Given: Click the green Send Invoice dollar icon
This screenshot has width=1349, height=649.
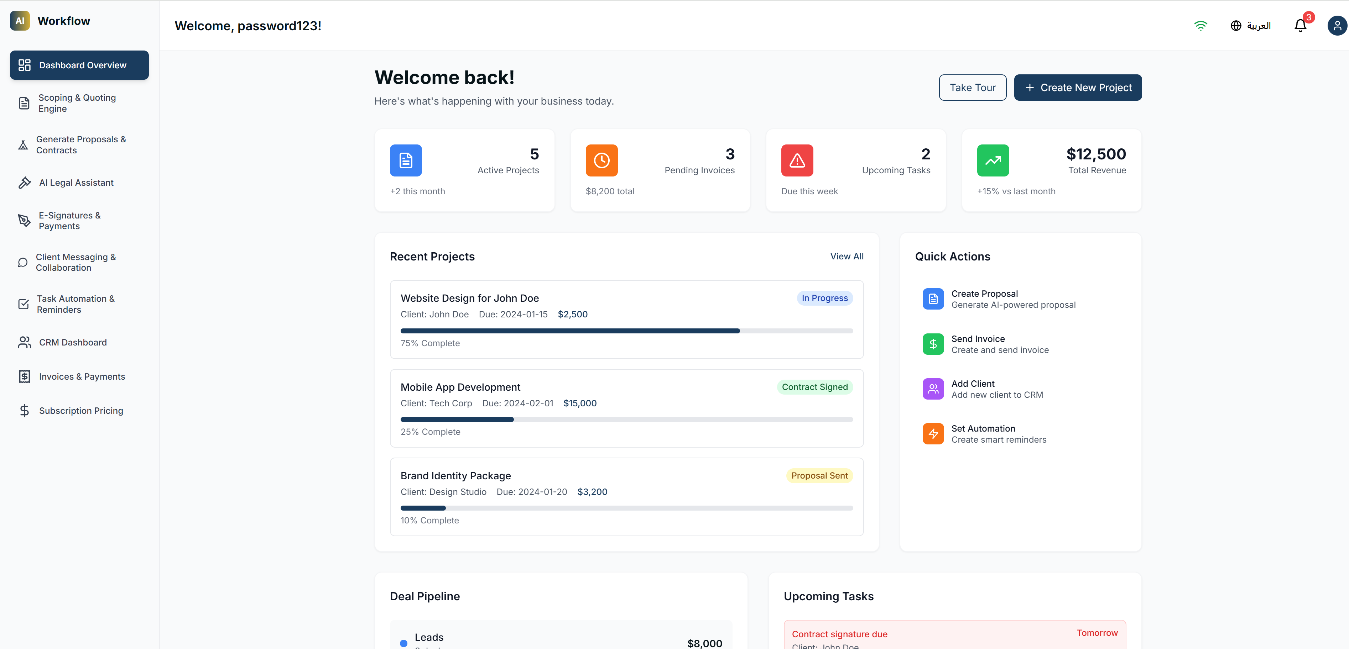Looking at the screenshot, I should click(933, 344).
